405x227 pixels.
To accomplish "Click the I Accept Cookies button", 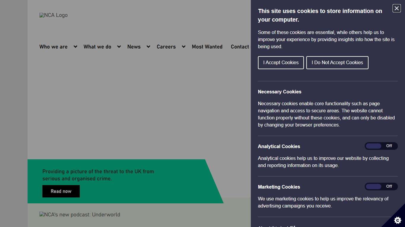I will tap(280, 62).
